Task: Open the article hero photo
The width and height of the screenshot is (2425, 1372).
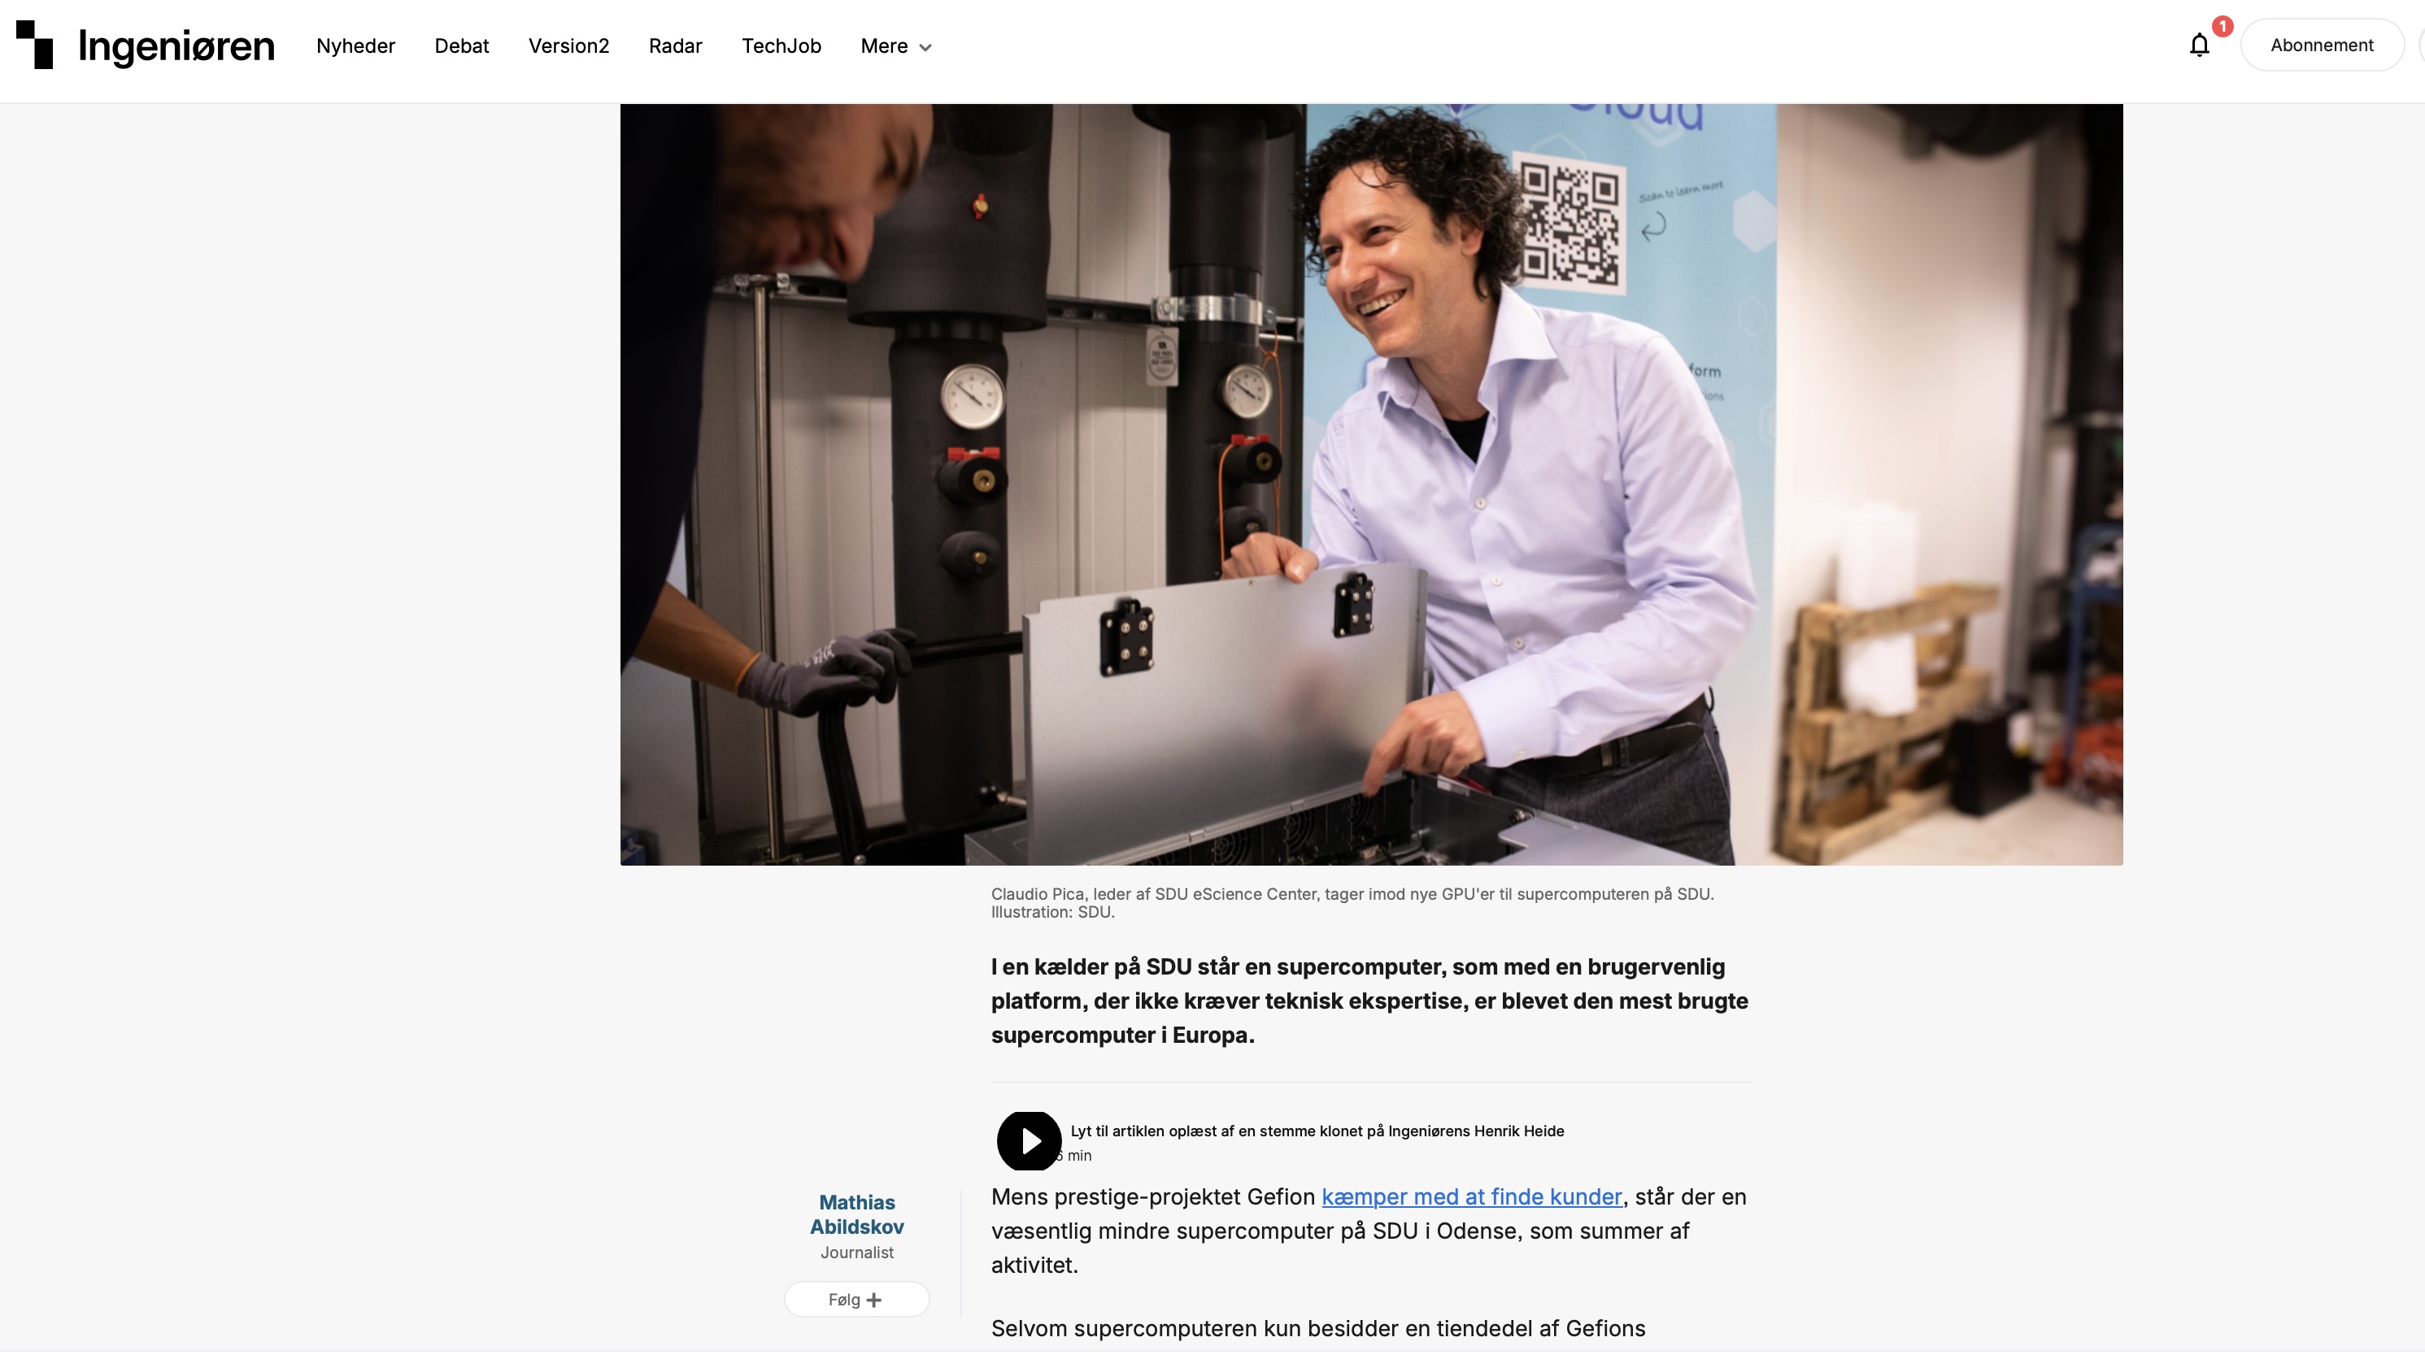Action: click(x=1371, y=484)
